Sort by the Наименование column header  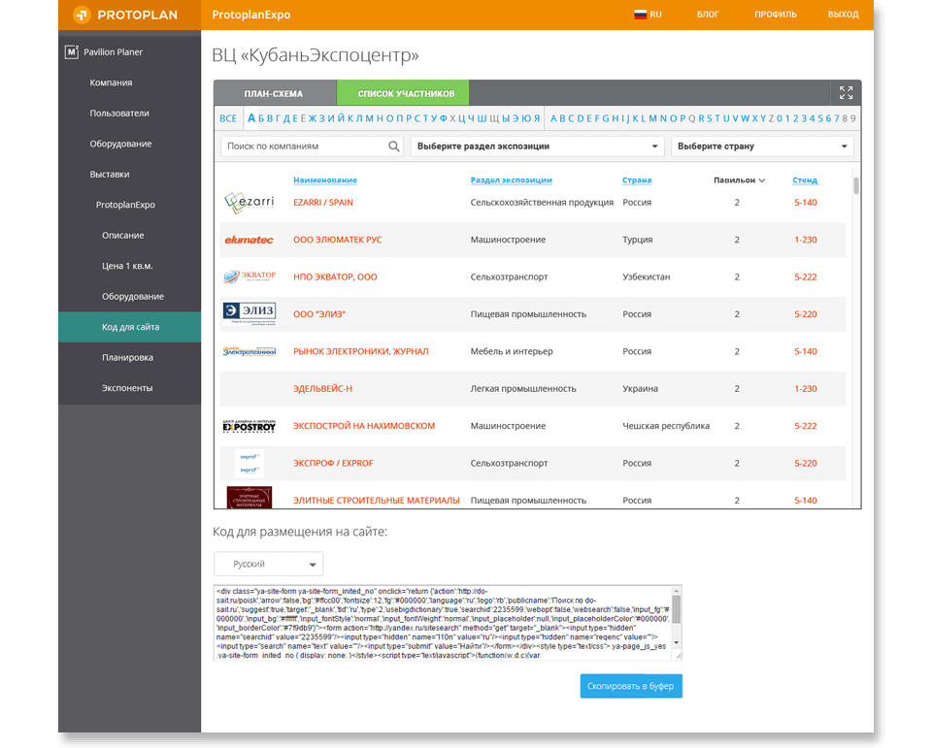tap(325, 180)
